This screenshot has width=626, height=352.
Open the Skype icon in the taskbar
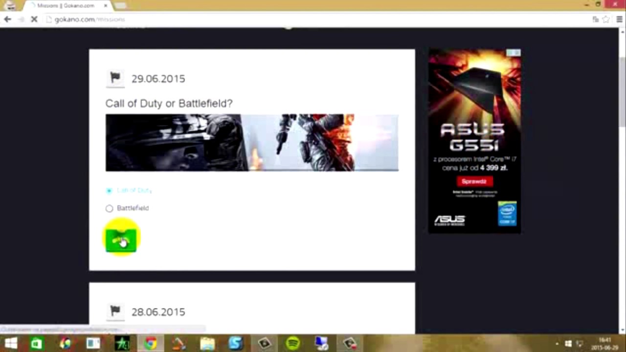[236, 344]
